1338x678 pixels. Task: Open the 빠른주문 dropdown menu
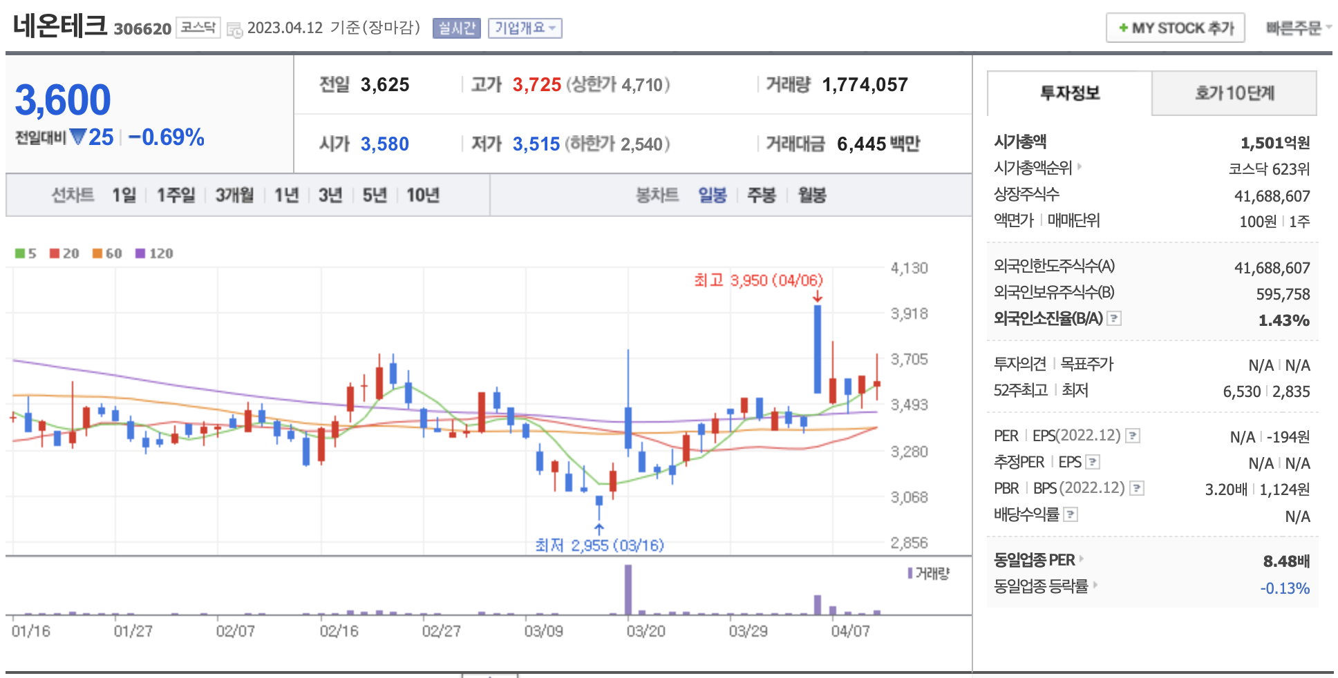1297,28
